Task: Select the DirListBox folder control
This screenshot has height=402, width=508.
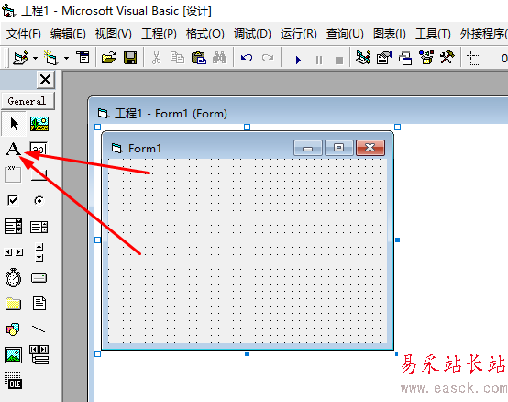Action: 13,304
